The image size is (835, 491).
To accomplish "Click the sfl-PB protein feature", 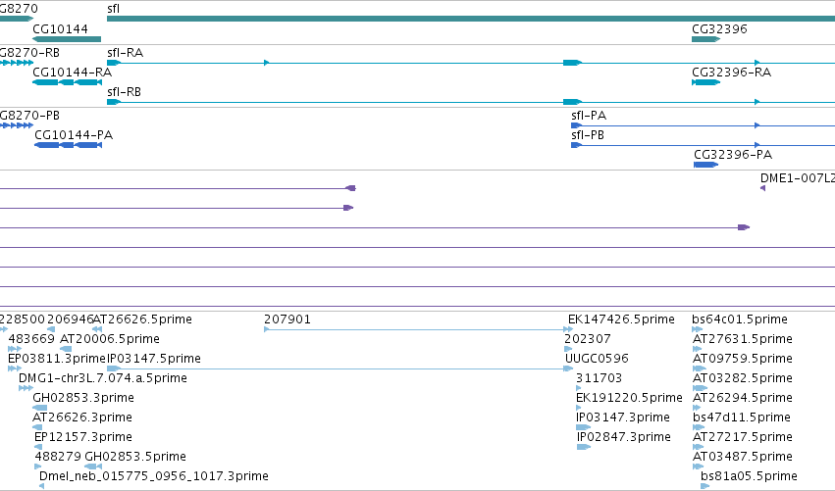I will point(703,145).
